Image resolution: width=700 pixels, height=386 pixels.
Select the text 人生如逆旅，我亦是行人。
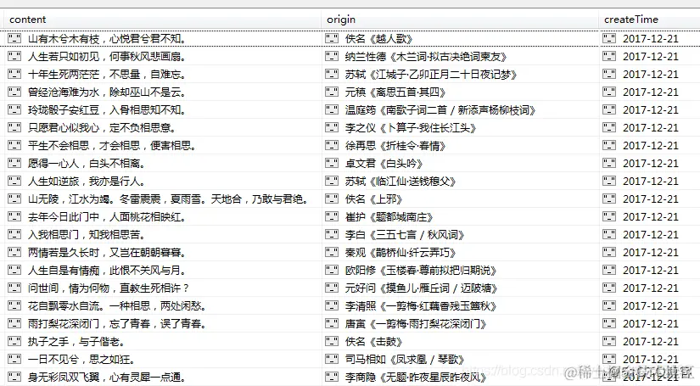[87, 182]
